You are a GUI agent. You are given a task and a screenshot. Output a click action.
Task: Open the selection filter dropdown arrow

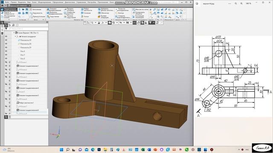(x=154, y=23)
